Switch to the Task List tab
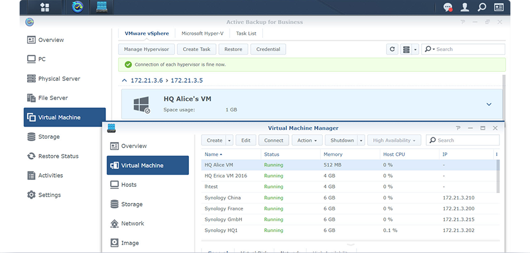 click(x=246, y=33)
